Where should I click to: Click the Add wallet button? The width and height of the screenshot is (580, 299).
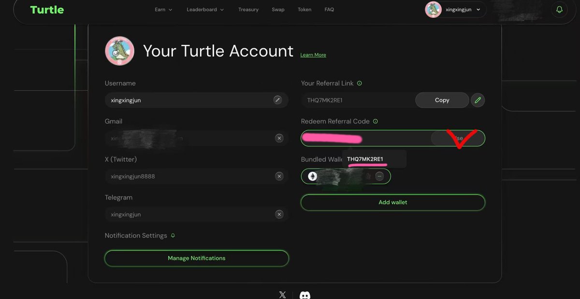point(392,202)
